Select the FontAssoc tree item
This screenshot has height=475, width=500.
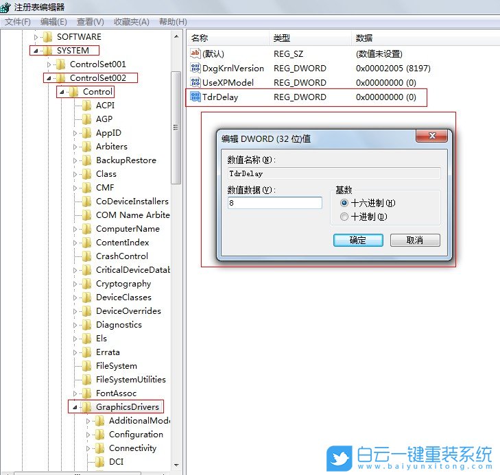coord(116,393)
